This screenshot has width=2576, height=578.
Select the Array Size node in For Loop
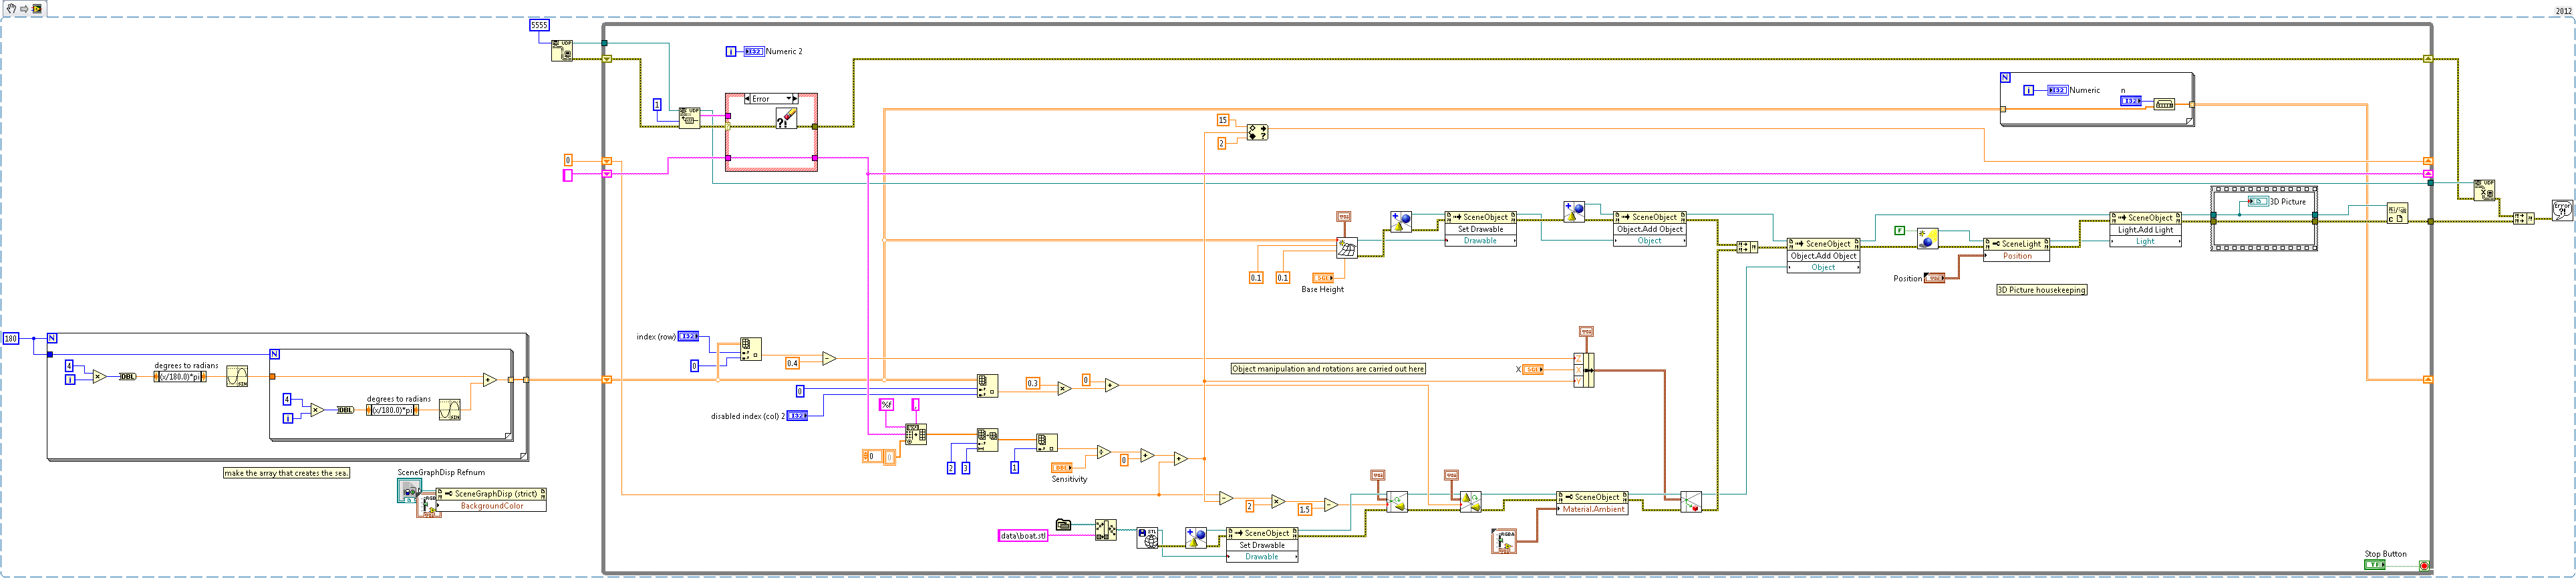click(2164, 104)
